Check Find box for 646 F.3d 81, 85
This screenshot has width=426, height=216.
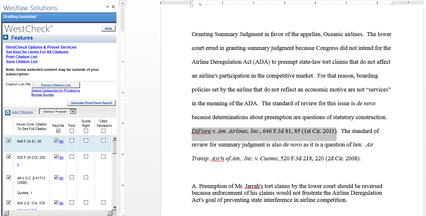tap(72, 140)
